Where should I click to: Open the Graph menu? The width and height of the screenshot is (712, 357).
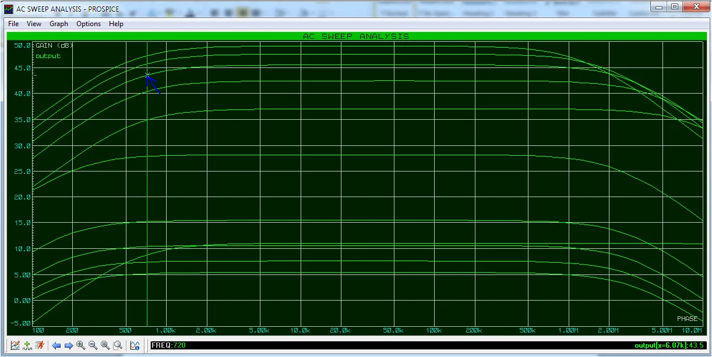pos(59,24)
